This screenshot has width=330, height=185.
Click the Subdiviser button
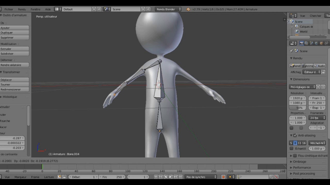coord(14,54)
